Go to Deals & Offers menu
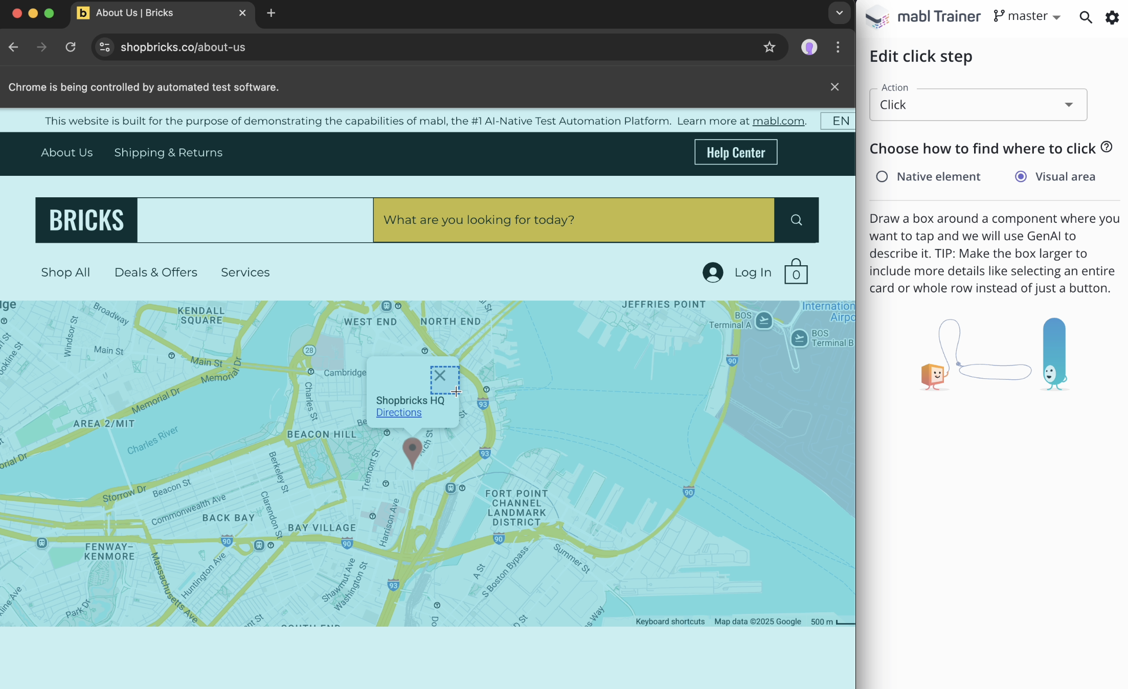Viewport: 1128px width, 689px height. click(155, 272)
